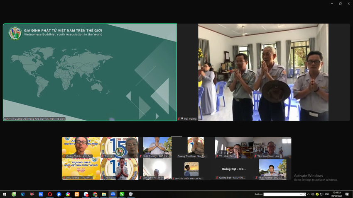The width and height of the screenshot is (353, 198).
Task: Select TT - Giác Tịnh participant thumbnail
Action: coord(234,147)
